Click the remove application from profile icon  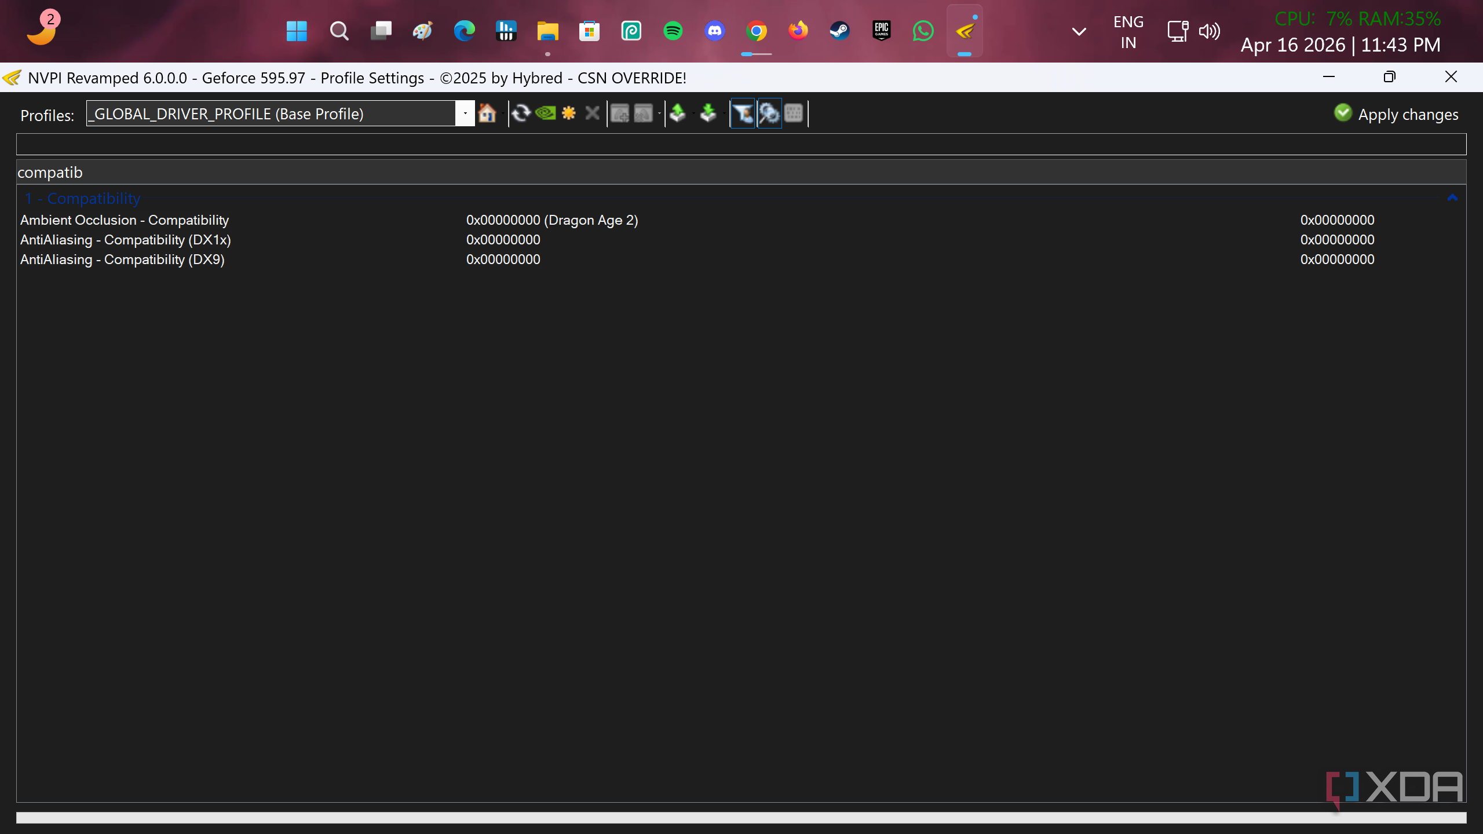pos(643,113)
